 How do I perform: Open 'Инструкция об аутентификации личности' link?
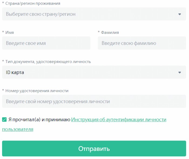click(x=119, y=119)
